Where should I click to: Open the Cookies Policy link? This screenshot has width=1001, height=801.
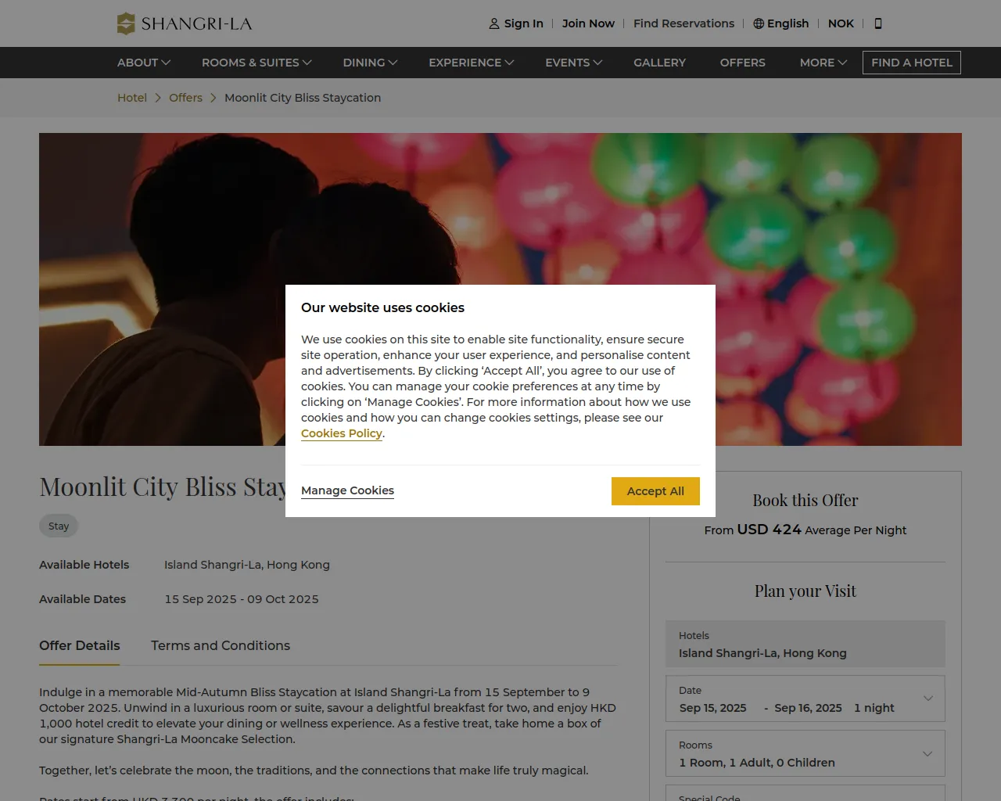click(341, 433)
